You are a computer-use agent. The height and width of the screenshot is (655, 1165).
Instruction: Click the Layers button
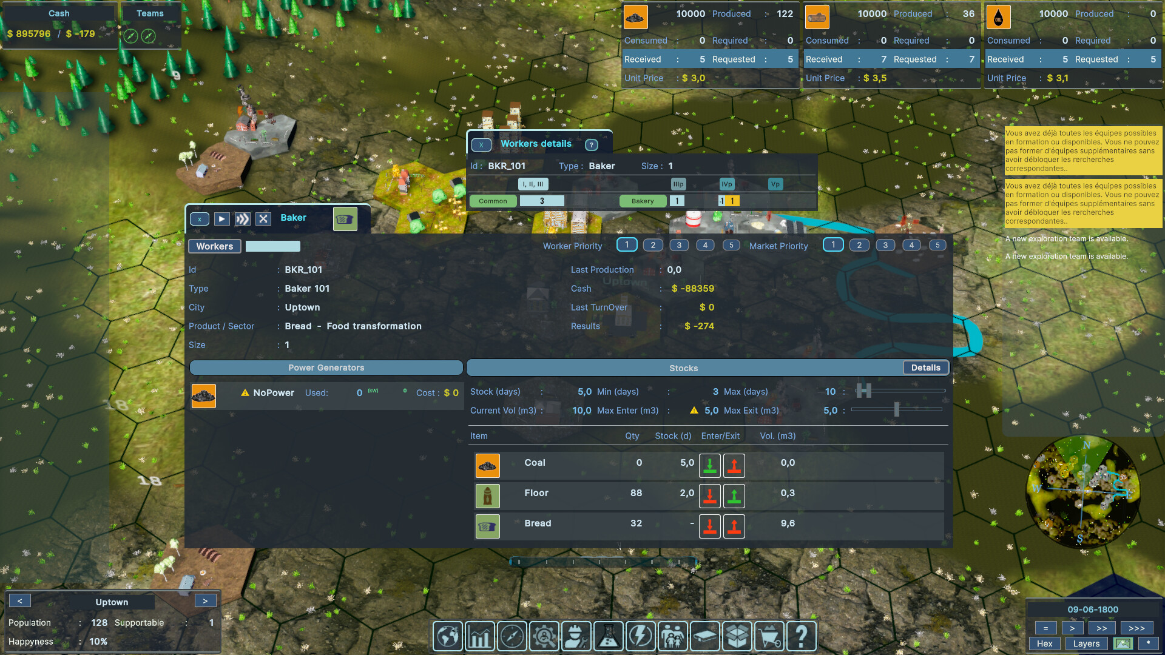(1086, 643)
